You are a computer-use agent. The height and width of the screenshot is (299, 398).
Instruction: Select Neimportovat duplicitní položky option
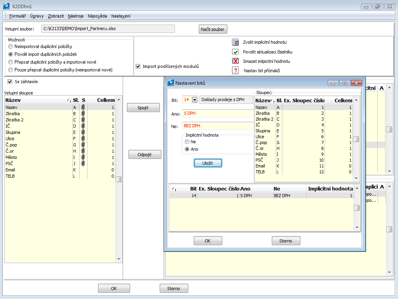(11, 46)
